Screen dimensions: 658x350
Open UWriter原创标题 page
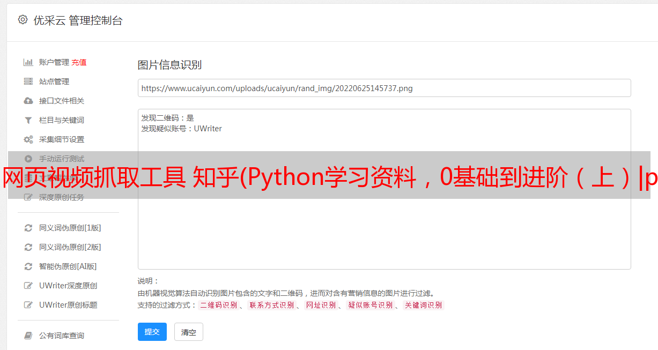(x=68, y=305)
